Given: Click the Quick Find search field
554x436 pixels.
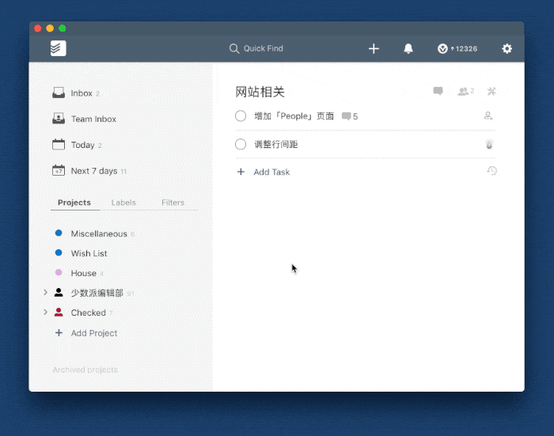Looking at the screenshot, I should (x=262, y=48).
